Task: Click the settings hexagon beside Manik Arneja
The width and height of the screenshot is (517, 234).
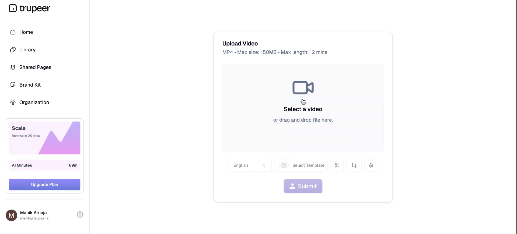Action: (80, 214)
